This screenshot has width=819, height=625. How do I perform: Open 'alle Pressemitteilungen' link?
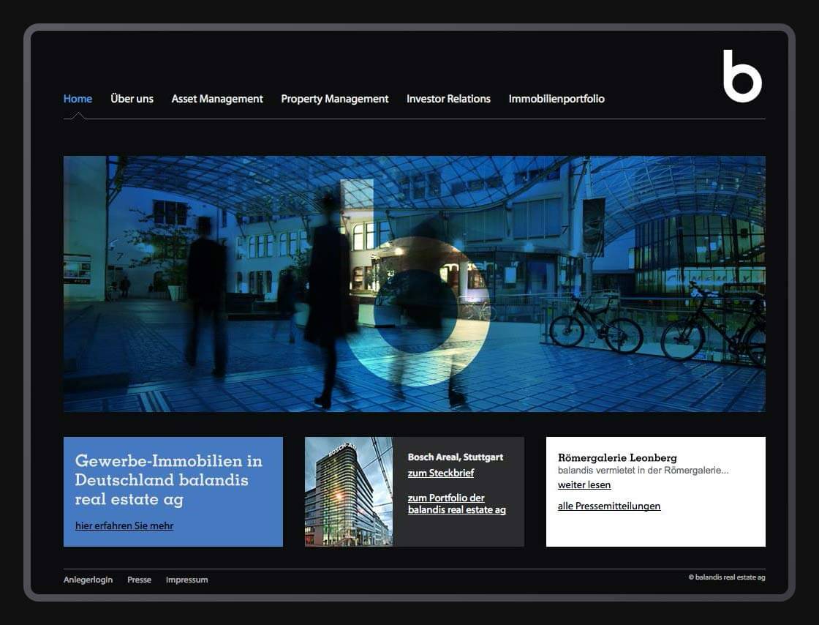click(x=608, y=506)
